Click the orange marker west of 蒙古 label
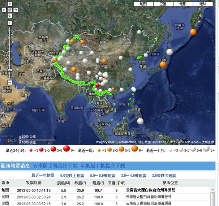This screenshot has width=219, height=206. 82,42
